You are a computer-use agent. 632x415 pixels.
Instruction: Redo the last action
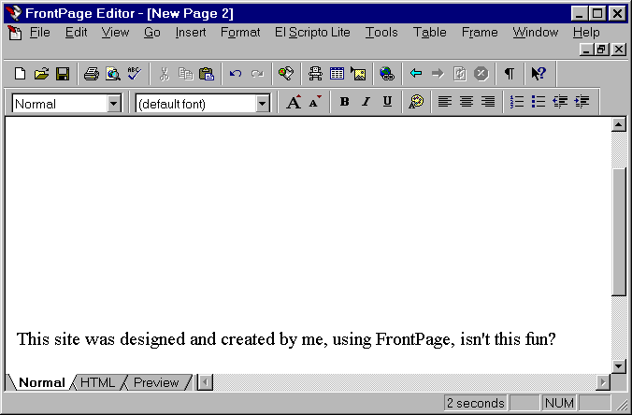[x=257, y=74]
